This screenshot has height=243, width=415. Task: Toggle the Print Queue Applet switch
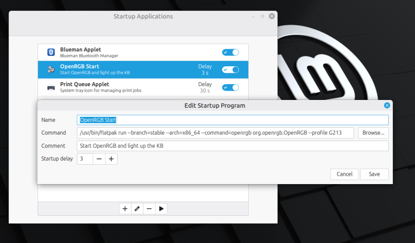click(x=231, y=88)
